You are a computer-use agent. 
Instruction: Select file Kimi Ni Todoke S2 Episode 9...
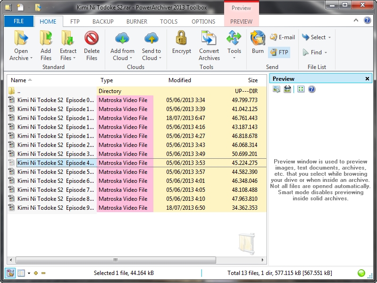[137, 208]
